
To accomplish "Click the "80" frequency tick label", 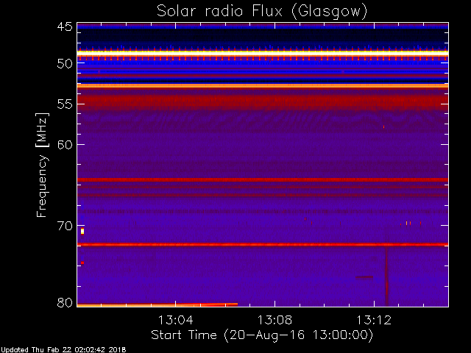I will click(x=65, y=302).
